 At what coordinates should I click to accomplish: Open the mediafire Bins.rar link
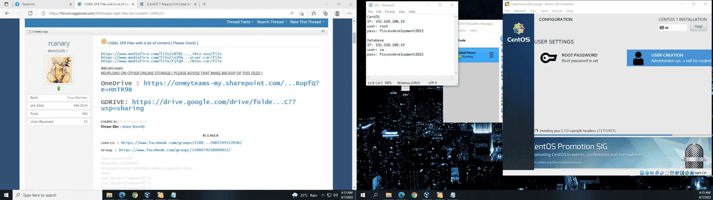click(x=161, y=61)
